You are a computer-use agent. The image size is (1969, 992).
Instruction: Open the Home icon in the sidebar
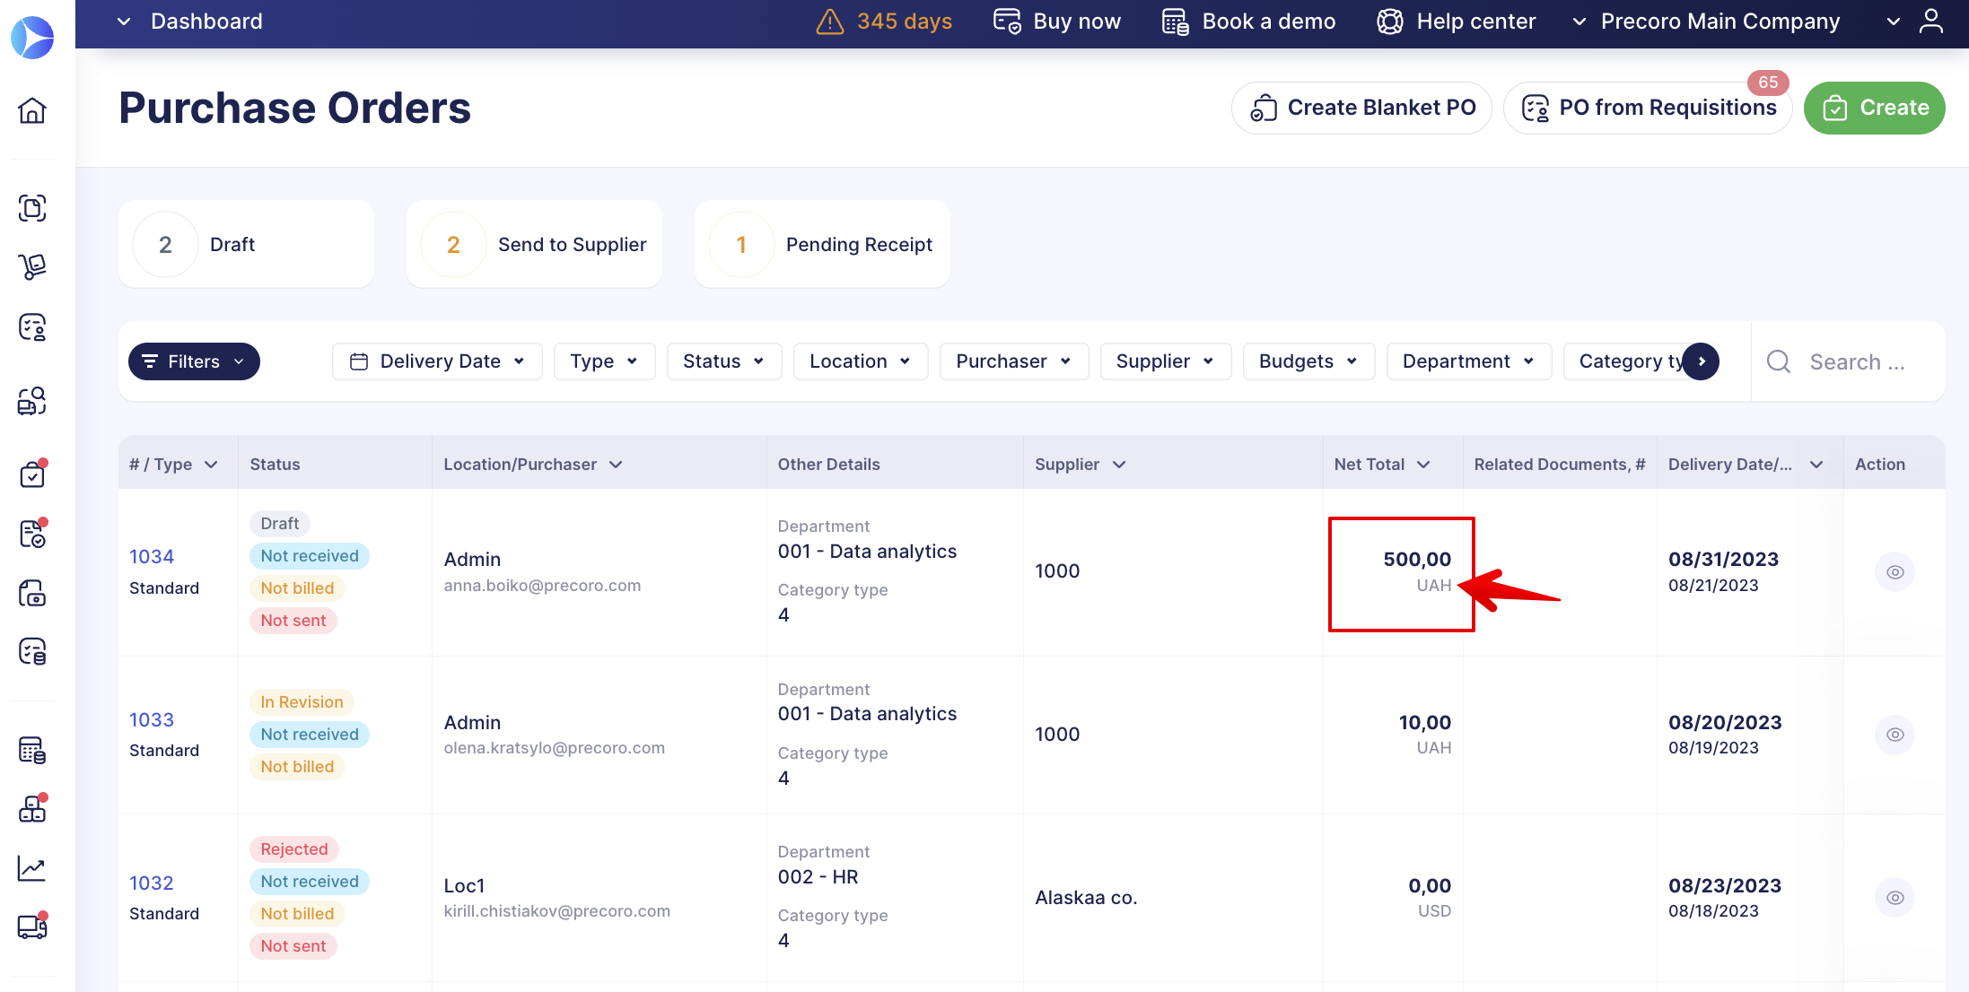point(32,110)
